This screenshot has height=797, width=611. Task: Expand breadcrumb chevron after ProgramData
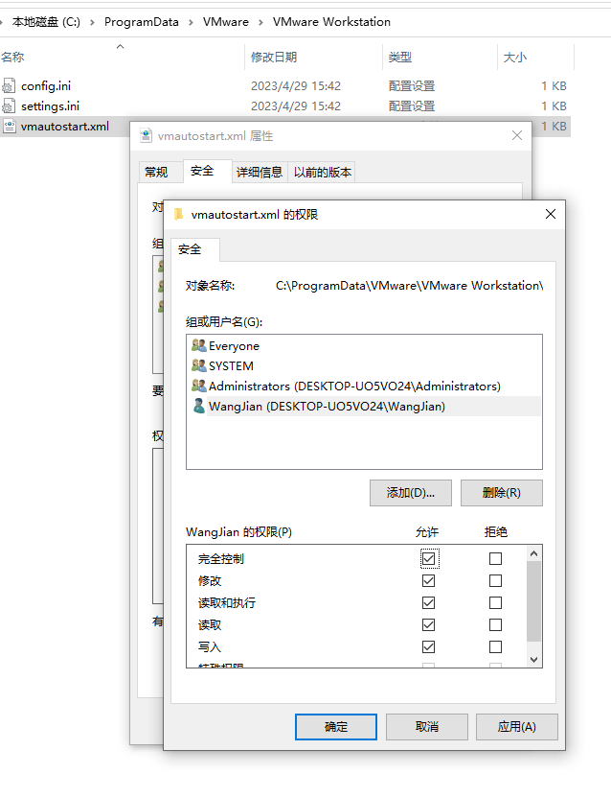pos(191,22)
